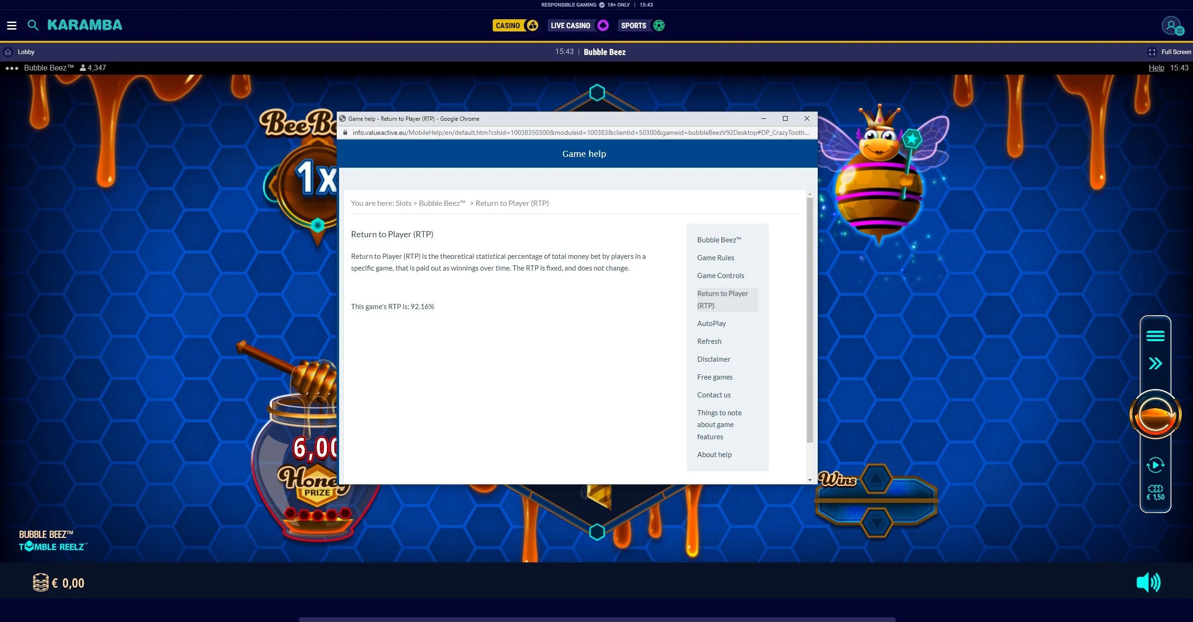Spin the reels with the orange spin button
Image resolution: width=1193 pixels, height=622 pixels.
pos(1155,414)
